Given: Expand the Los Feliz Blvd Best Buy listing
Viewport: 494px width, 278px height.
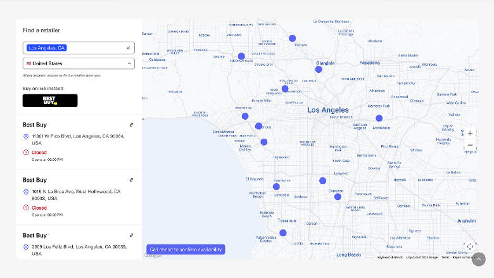Looking at the screenshot, I should (131, 235).
